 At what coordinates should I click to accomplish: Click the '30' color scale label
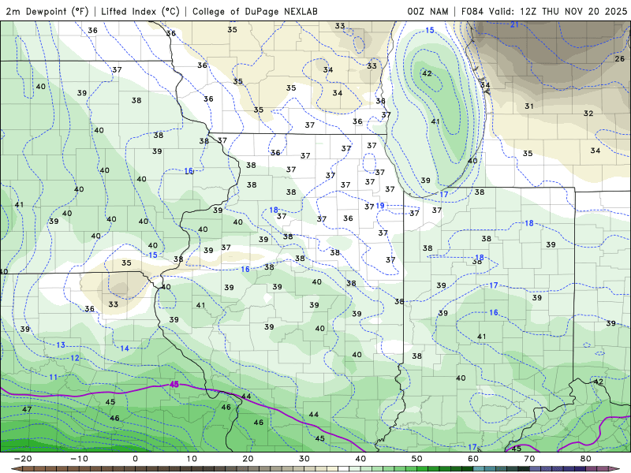tap(304, 459)
